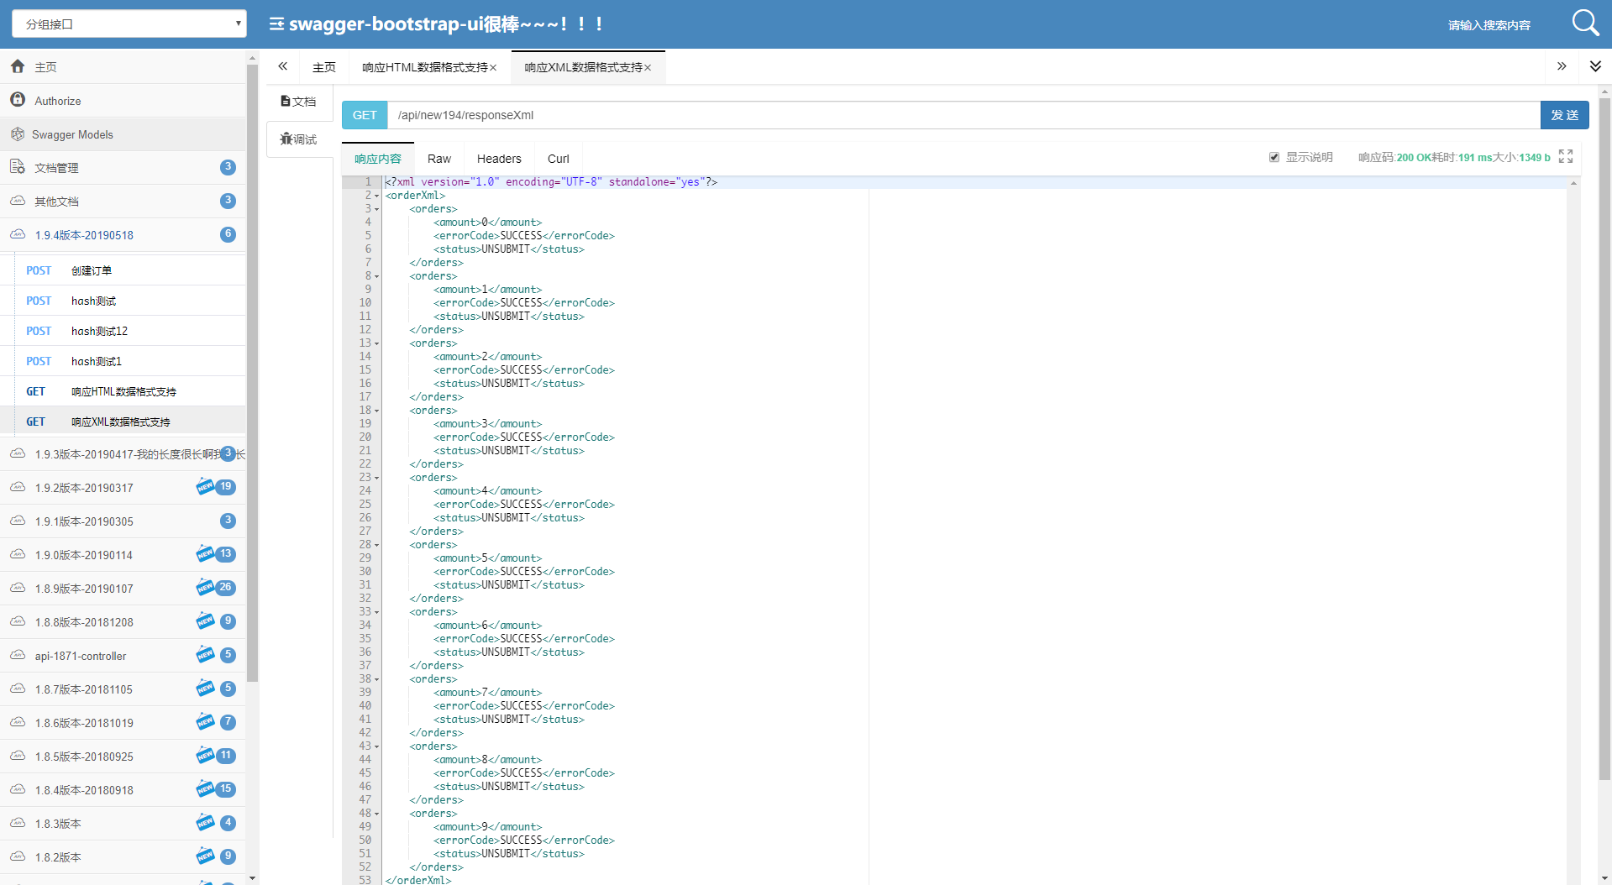Click the fullscreen expand icon in response panel
This screenshot has height=885, width=1612.
(x=1566, y=156)
